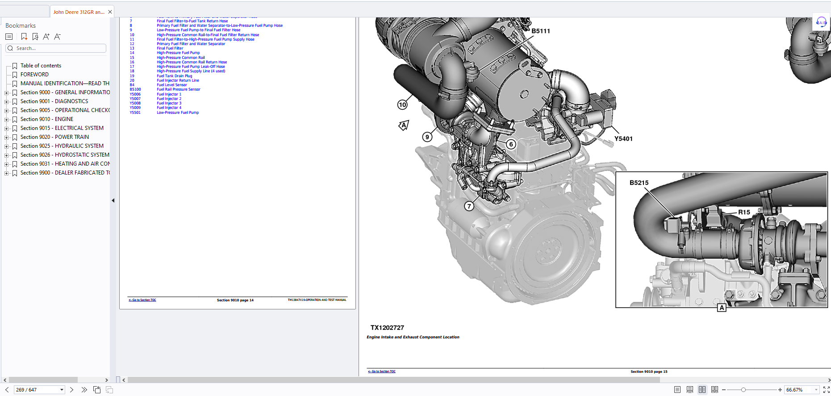Open the zoom percentage dropdown
Image resolution: width=831 pixels, height=396 pixels.
[816, 390]
